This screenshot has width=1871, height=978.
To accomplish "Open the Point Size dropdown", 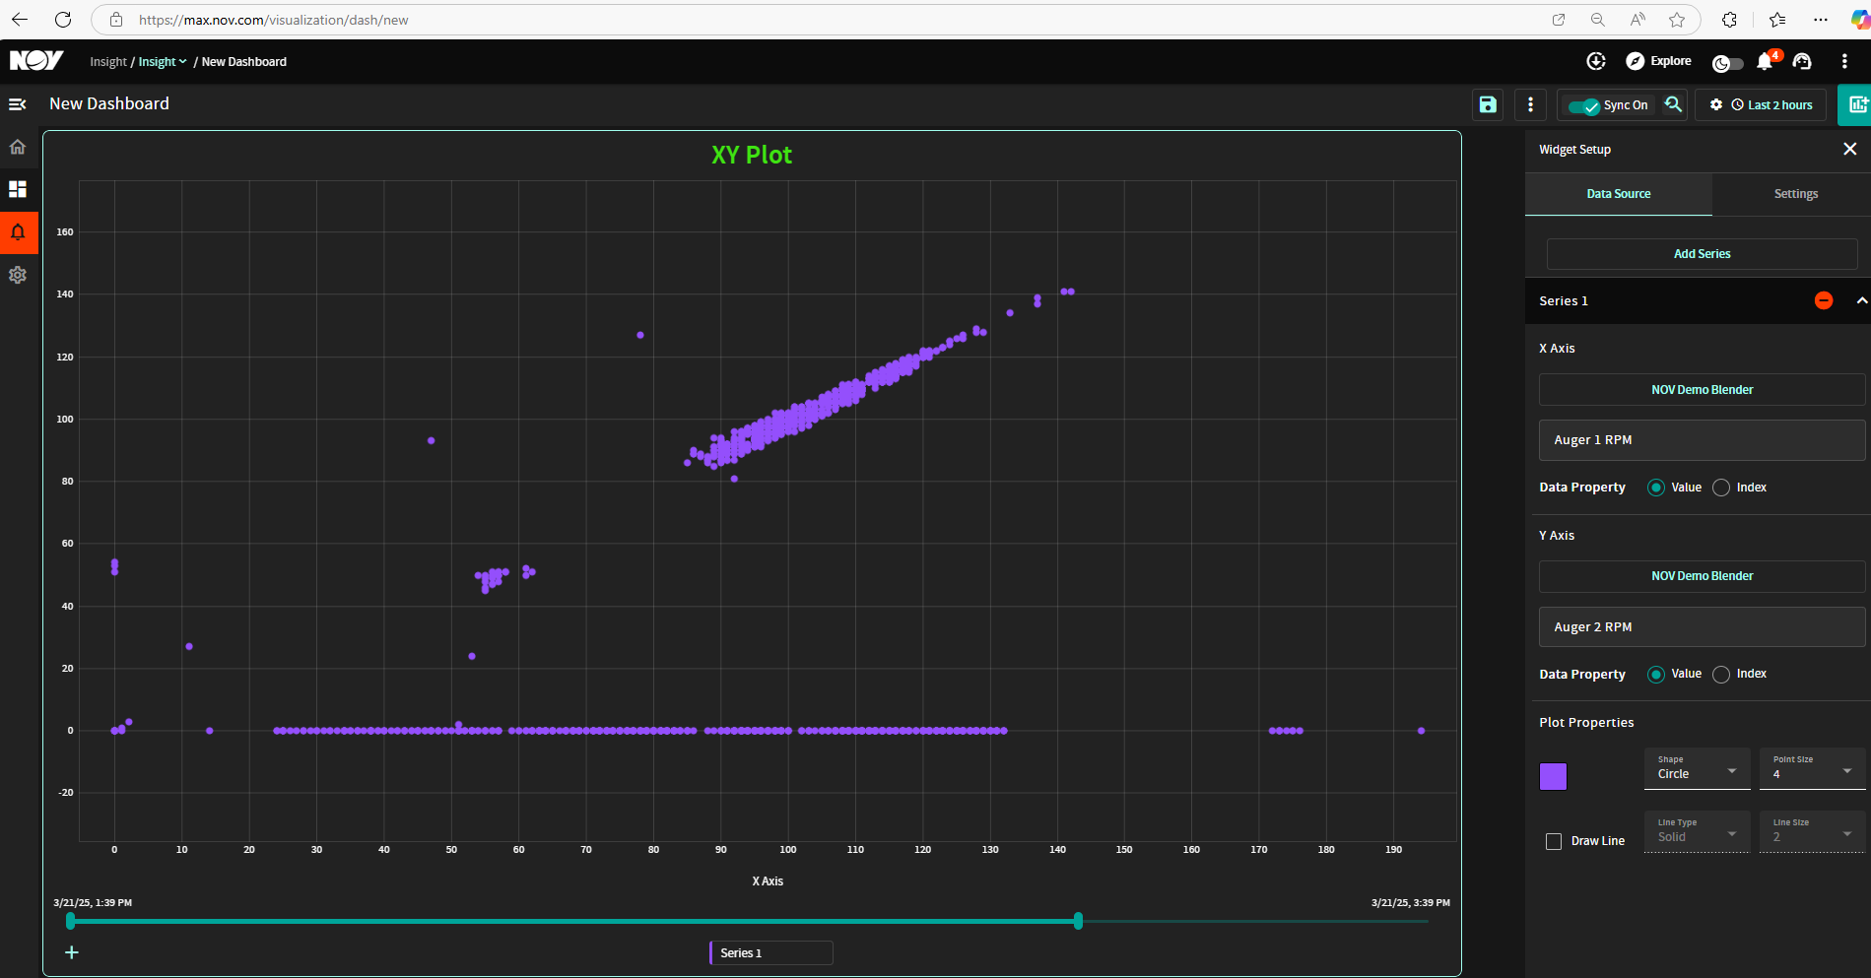I will tap(1813, 768).
